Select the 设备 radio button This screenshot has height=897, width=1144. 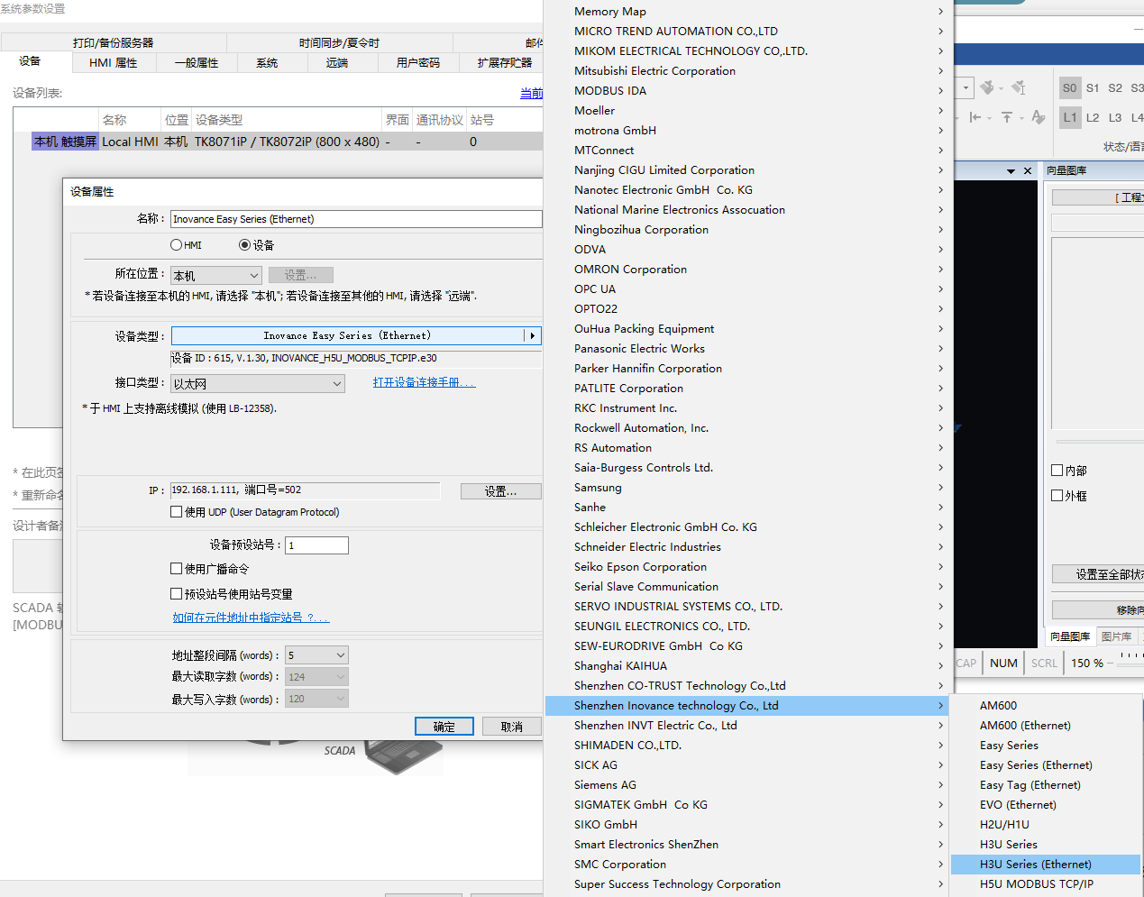(x=244, y=245)
